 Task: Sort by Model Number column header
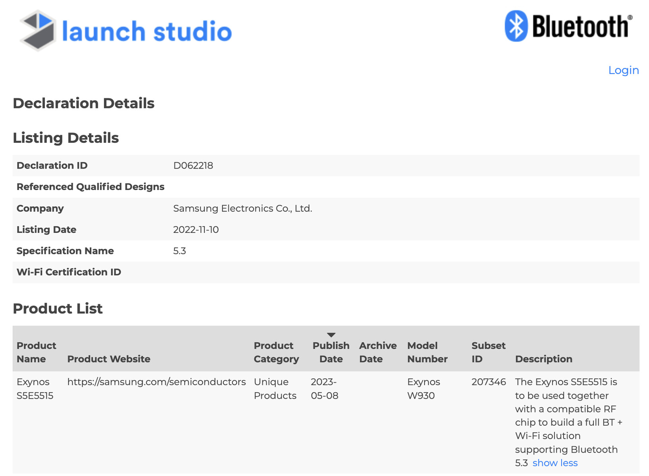pos(427,352)
